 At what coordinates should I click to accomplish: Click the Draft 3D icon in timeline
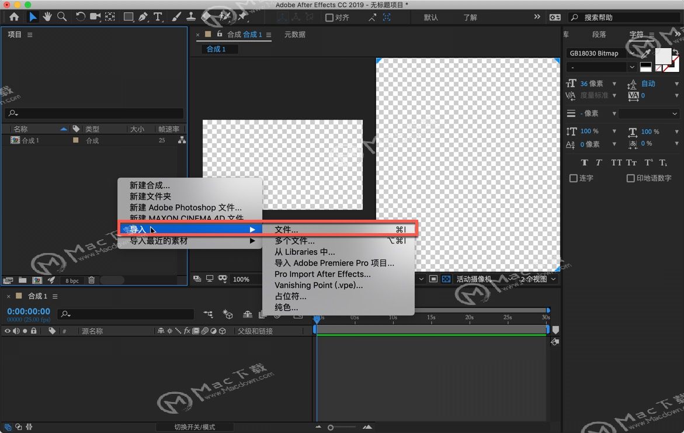point(228,314)
